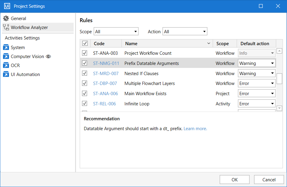The image size is (287, 187).
Task: Disable the Infinite Loop rule checkbox
Action: coord(85,104)
